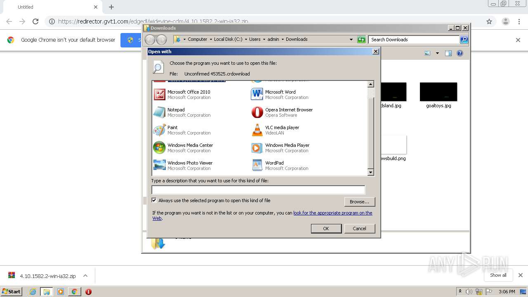
Task: Click the Computer breadcrumb segment
Action: [x=197, y=40]
